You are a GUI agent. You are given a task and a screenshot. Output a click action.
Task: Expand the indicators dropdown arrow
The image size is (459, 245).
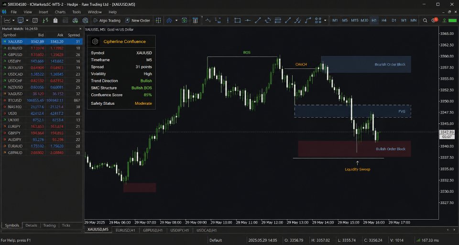click(176, 21)
